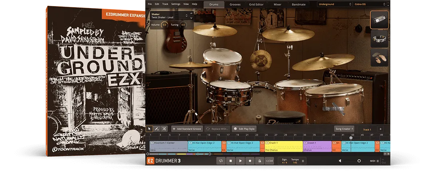This screenshot has height=177, width=437.
Task: Open the Underground library dropdown
Action: (334, 4)
